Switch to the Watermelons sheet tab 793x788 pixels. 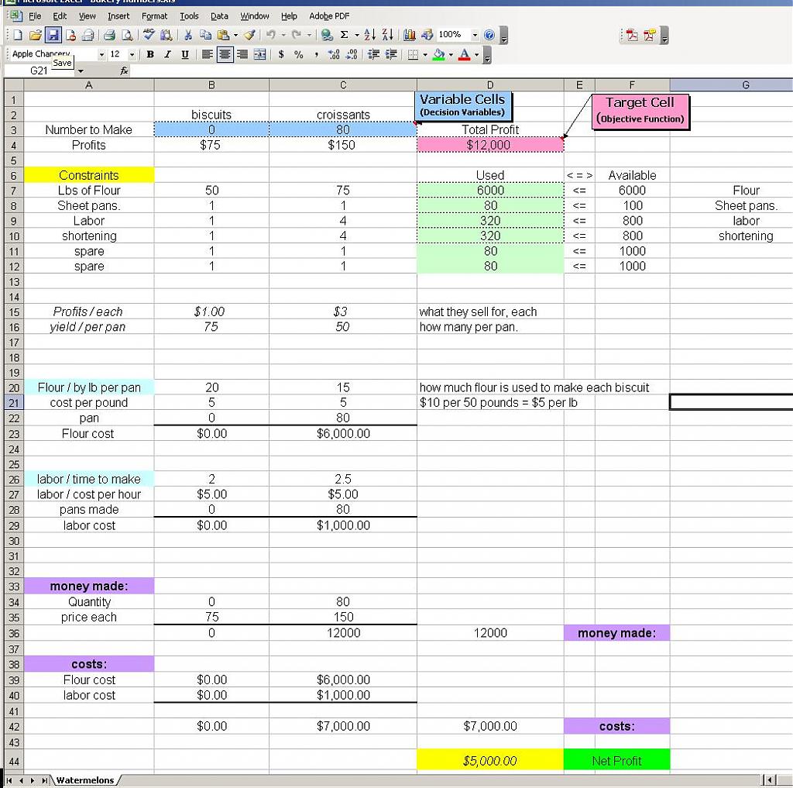click(84, 780)
